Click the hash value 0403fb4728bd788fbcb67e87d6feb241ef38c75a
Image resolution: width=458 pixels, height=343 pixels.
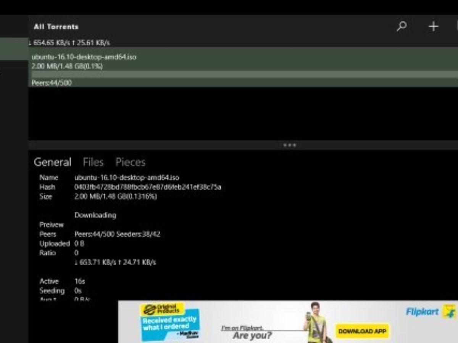click(148, 187)
